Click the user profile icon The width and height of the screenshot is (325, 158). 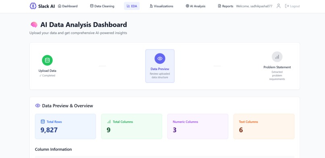pyautogui.click(x=279, y=6)
